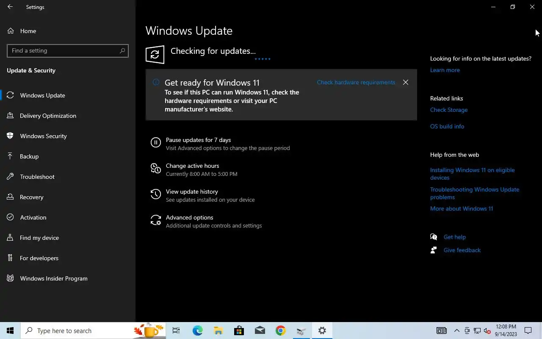The height and width of the screenshot is (339, 542).
Task: Open Check Storage link
Action: click(x=449, y=110)
